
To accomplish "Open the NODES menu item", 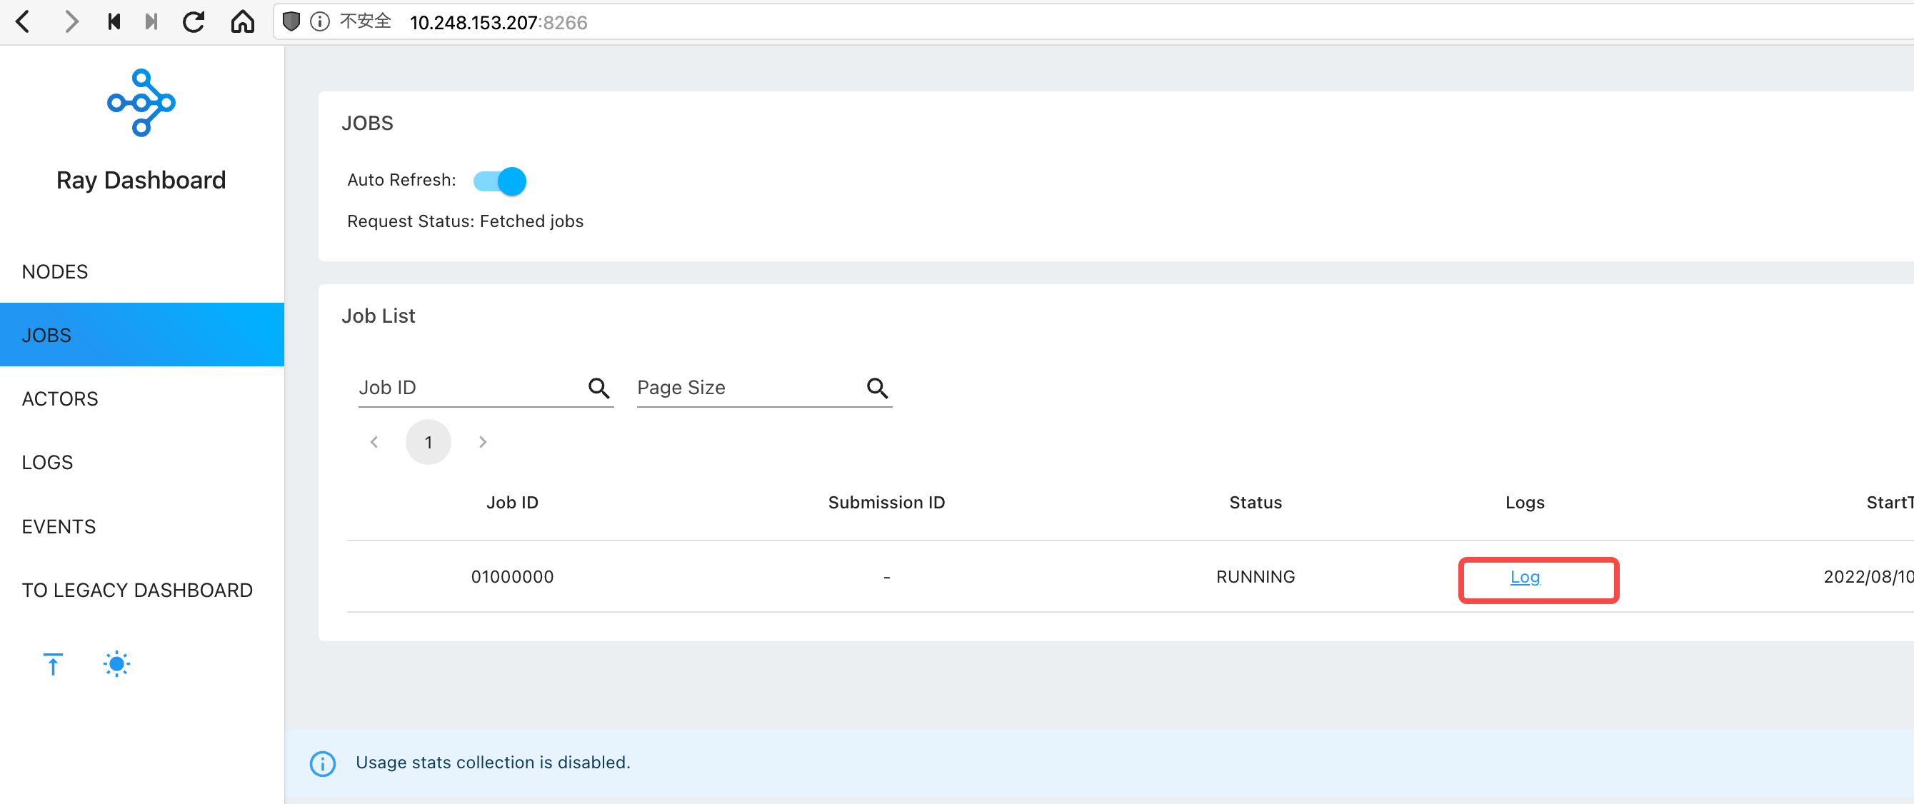I will tap(55, 271).
